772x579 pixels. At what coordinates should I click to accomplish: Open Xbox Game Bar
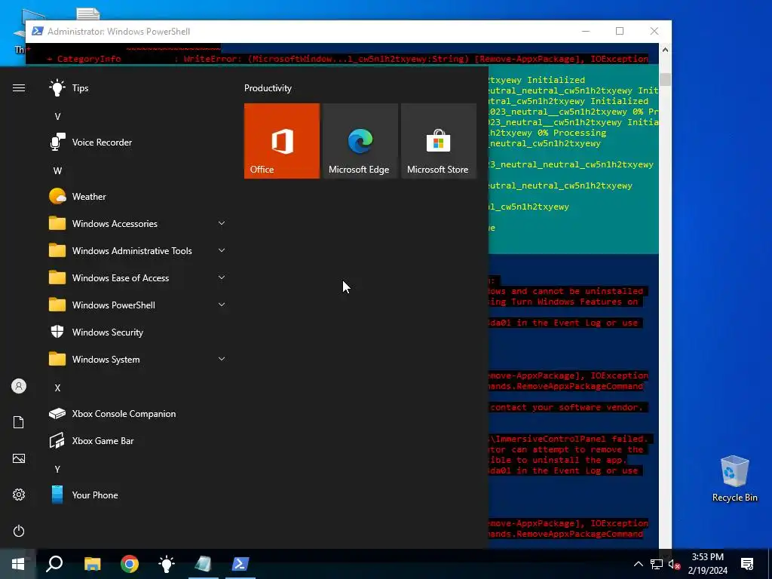(137, 440)
